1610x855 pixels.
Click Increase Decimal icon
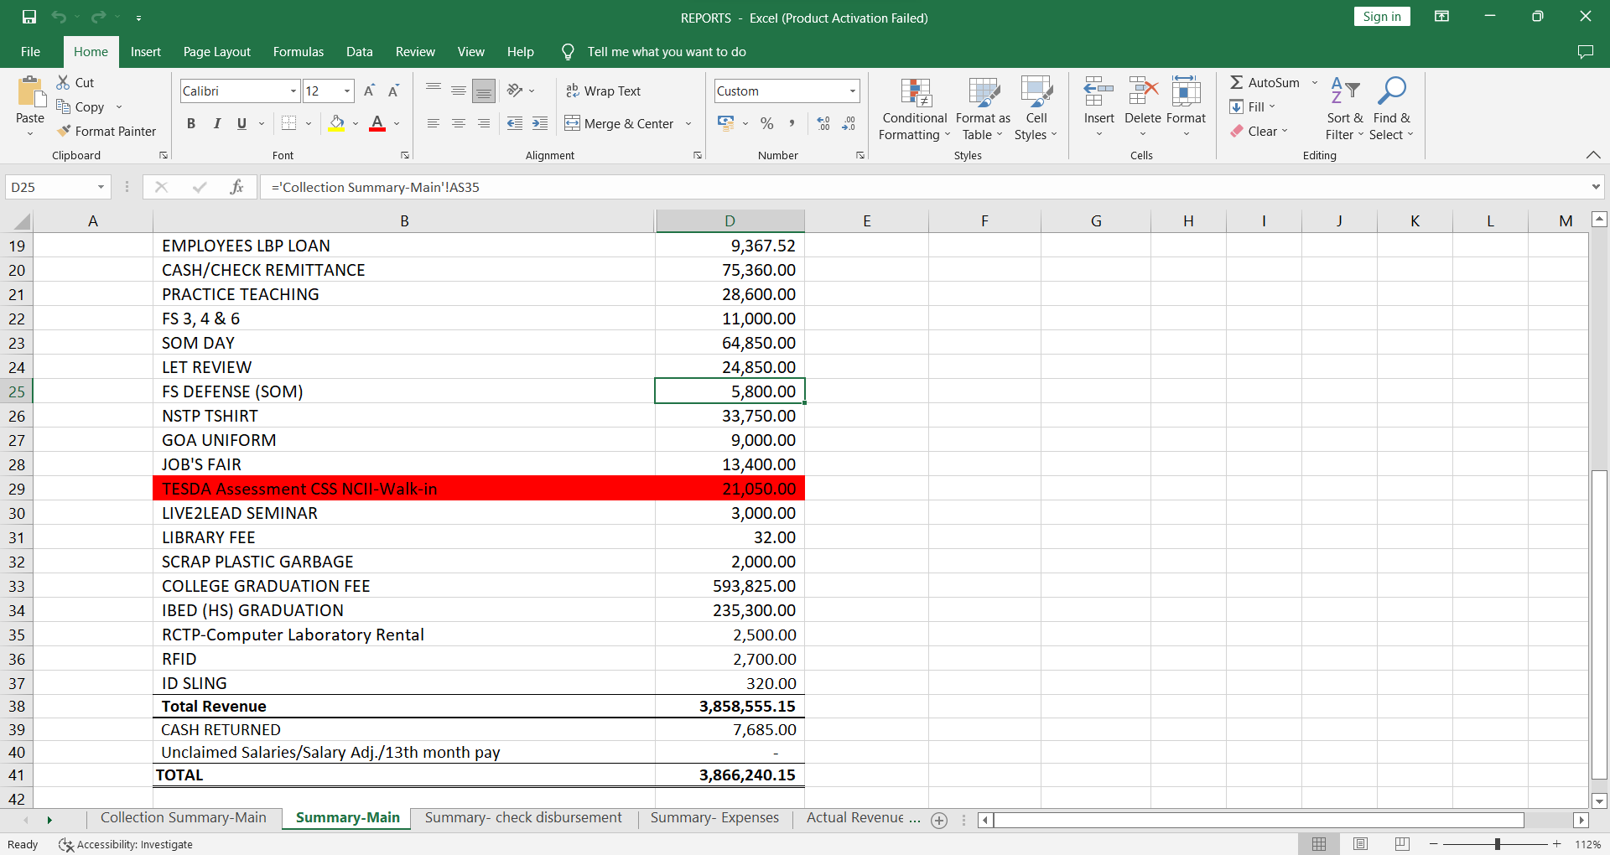pyautogui.click(x=824, y=123)
